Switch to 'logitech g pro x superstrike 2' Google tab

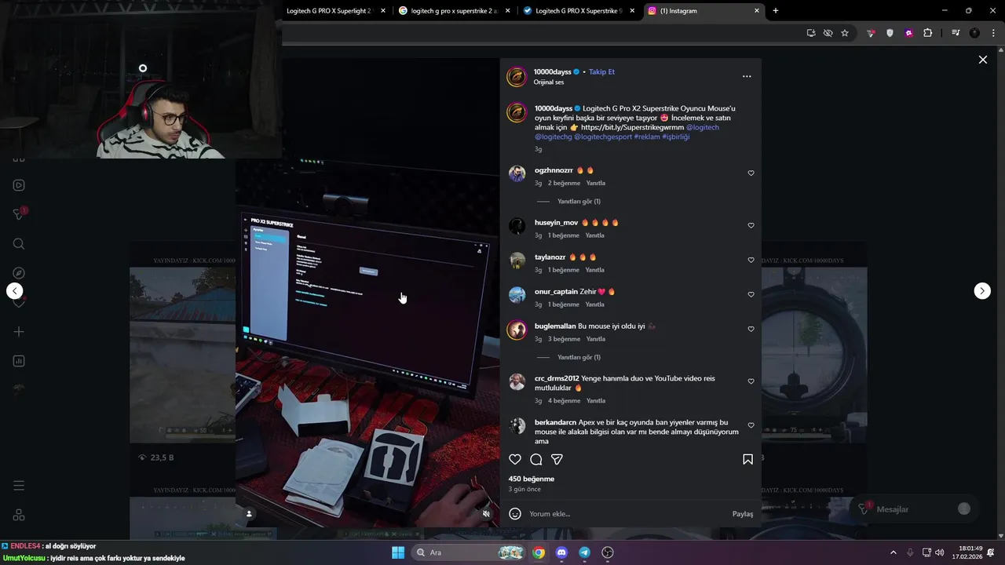coord(455,11)
